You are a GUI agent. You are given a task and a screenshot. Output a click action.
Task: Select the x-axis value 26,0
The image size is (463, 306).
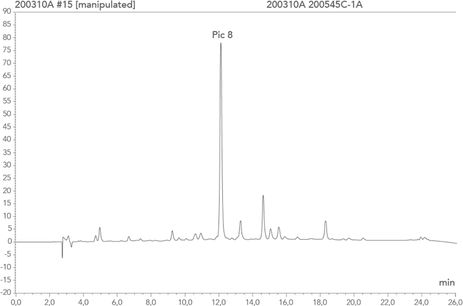(x=456, y=302)
